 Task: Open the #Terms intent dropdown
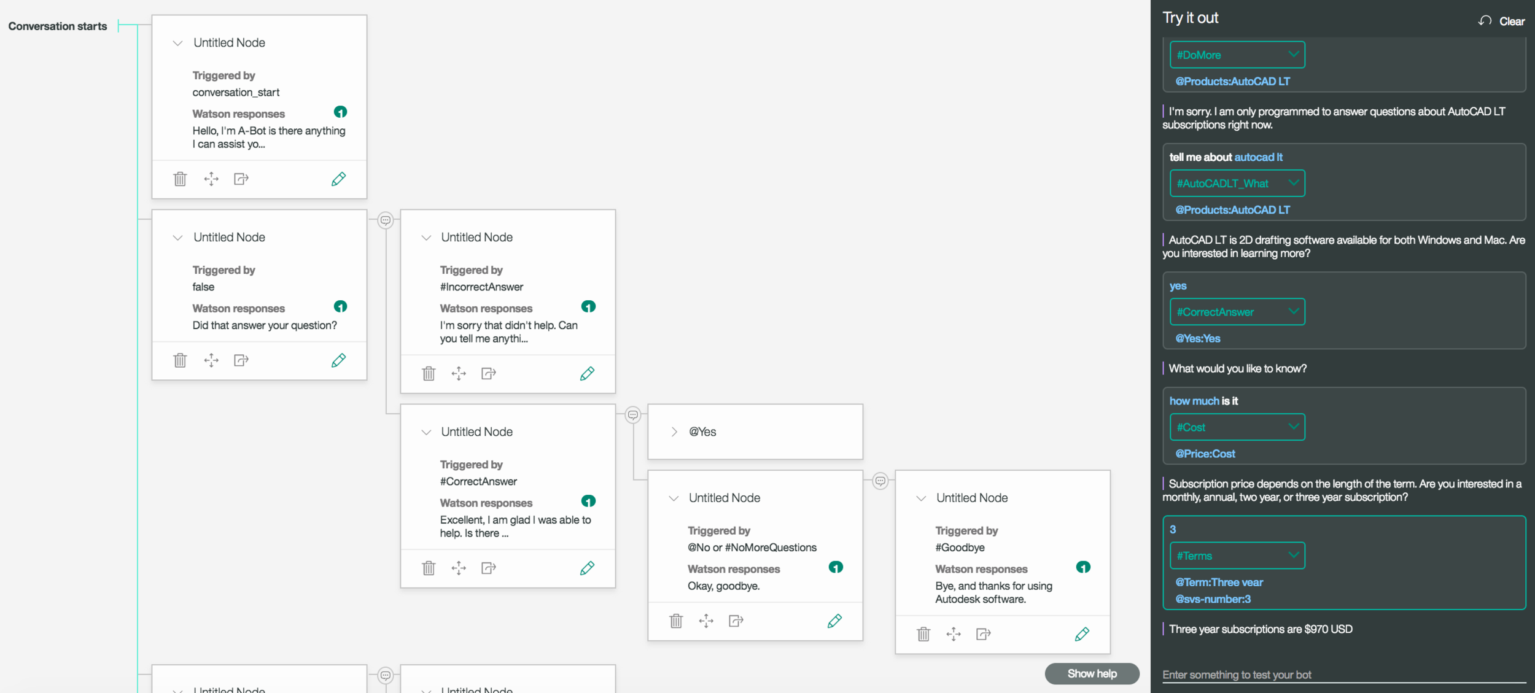point(1237,556)
